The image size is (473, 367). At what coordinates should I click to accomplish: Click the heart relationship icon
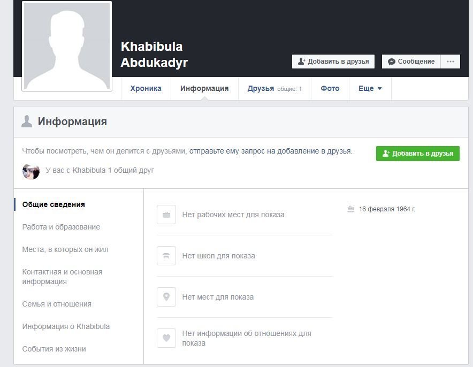point(166,338)
